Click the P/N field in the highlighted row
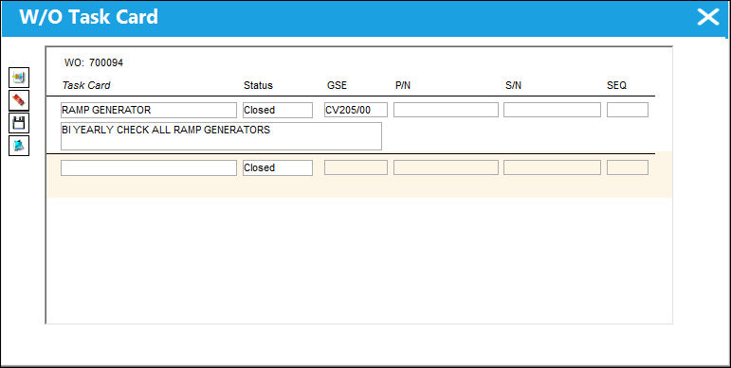The width and height of the screenshot is (731, 368). click(x=446, y=167)
